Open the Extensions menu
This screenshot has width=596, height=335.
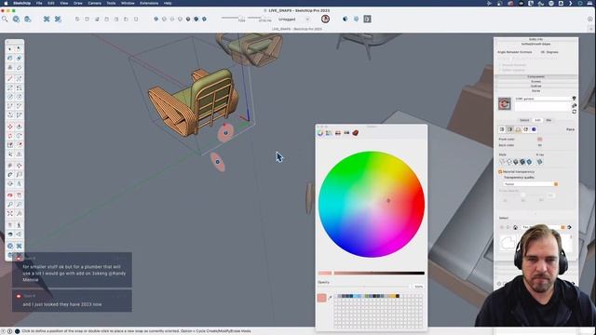click(x=149, y=3)
